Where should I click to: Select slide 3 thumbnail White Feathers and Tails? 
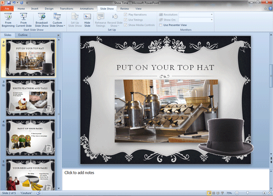point(30,98)
